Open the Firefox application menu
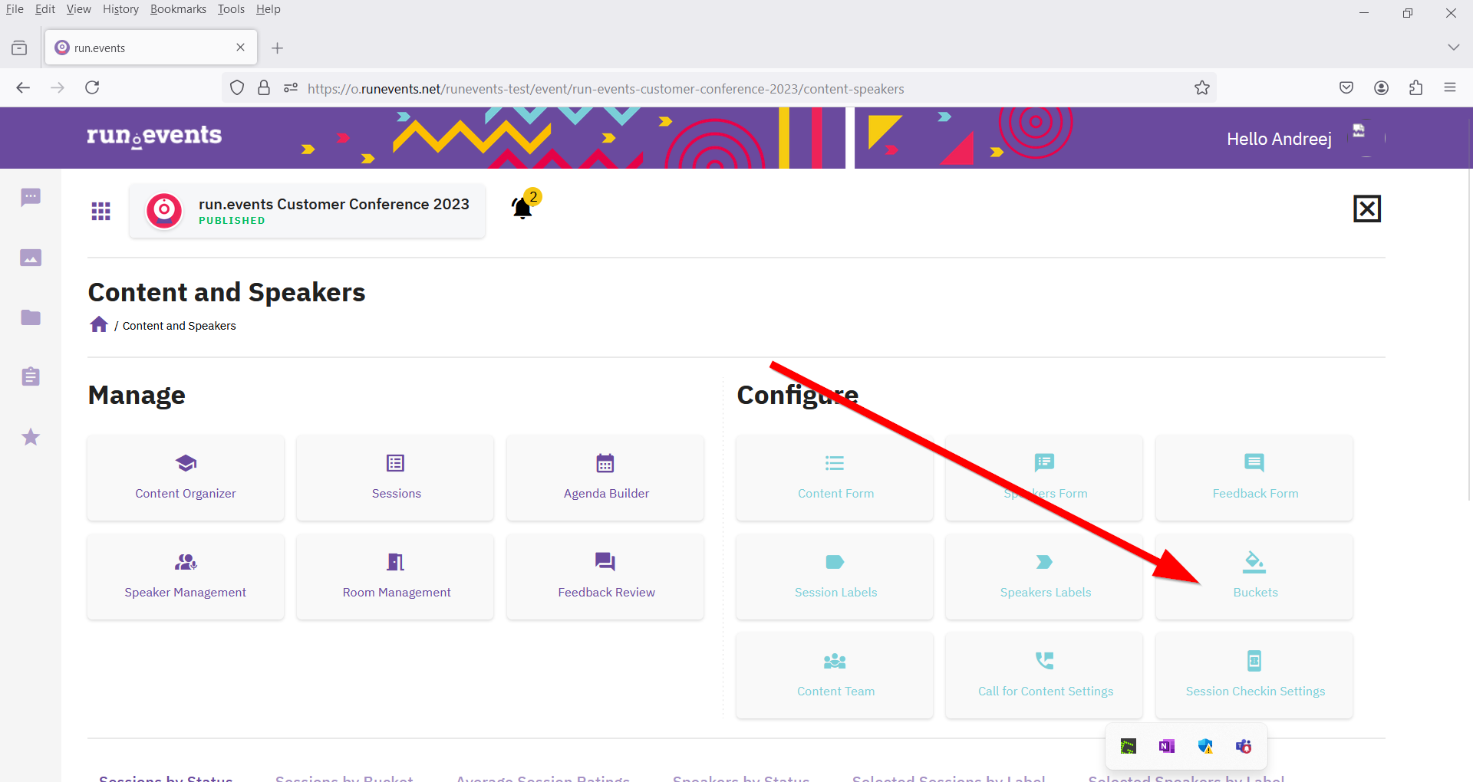This screenshot has height=782, width=1473. pyautogui.click(x=1450, y=88)
